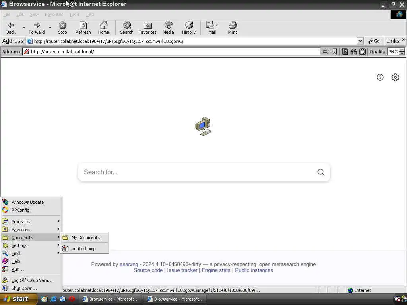
Task: Stop loading the page
Action: tap(62, 28)
